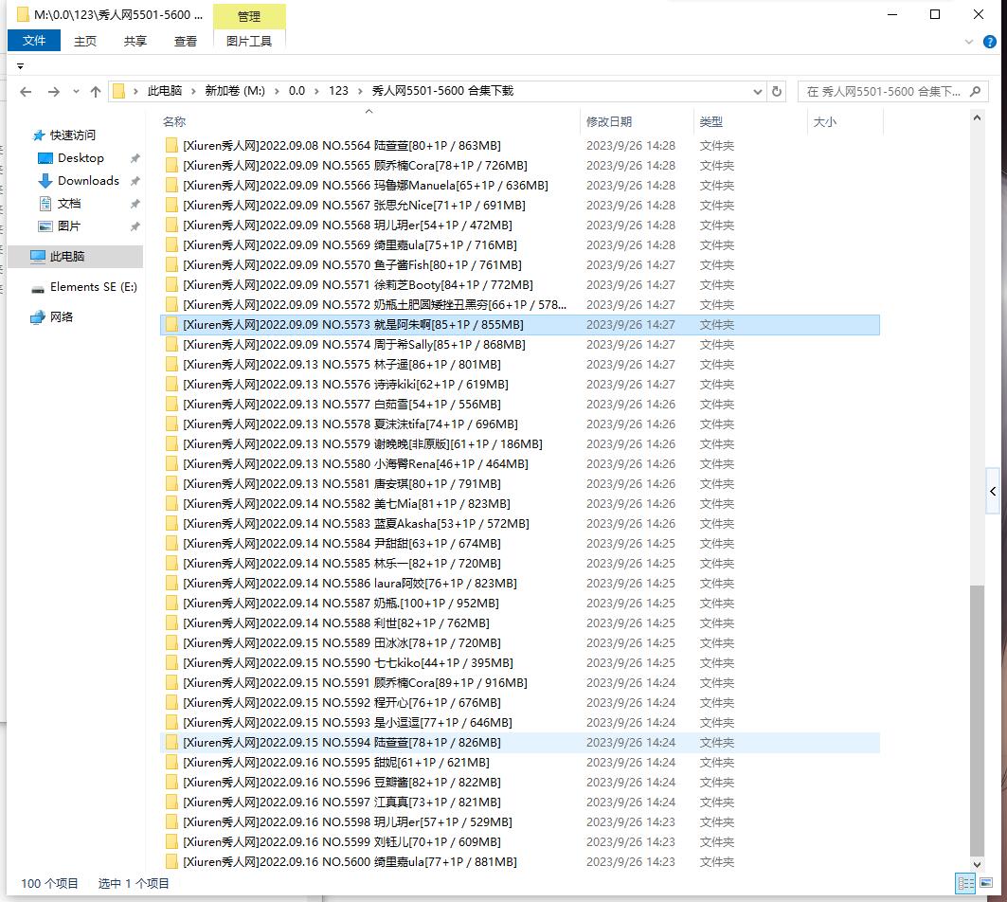Image resolution: width=1007 pixels, height=902 pixels.
Task: Open the address bar history dropdown
Action: 758,92
